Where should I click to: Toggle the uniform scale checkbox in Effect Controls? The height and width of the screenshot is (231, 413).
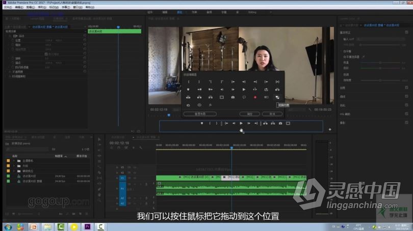(46, 53)
